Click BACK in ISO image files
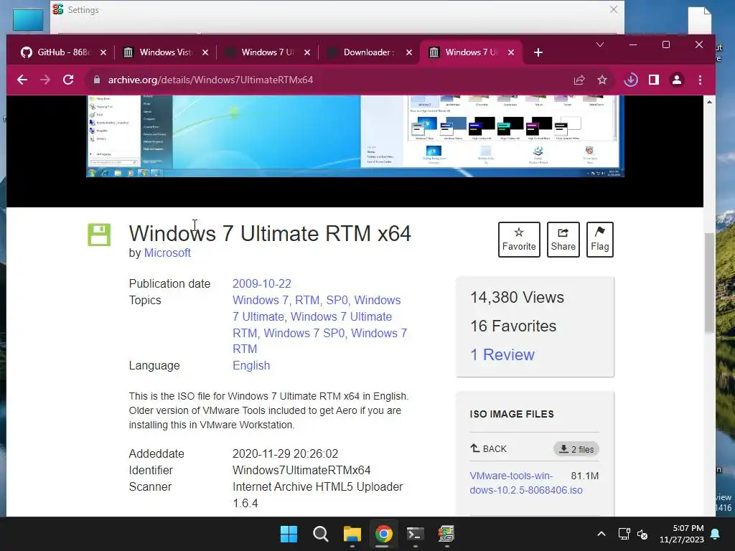 pos(488,449)
